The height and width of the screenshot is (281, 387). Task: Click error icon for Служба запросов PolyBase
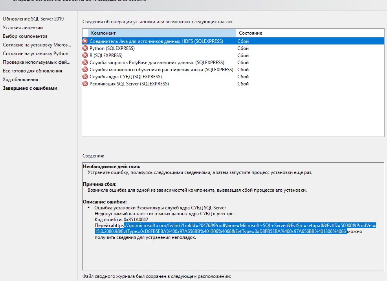85,62
